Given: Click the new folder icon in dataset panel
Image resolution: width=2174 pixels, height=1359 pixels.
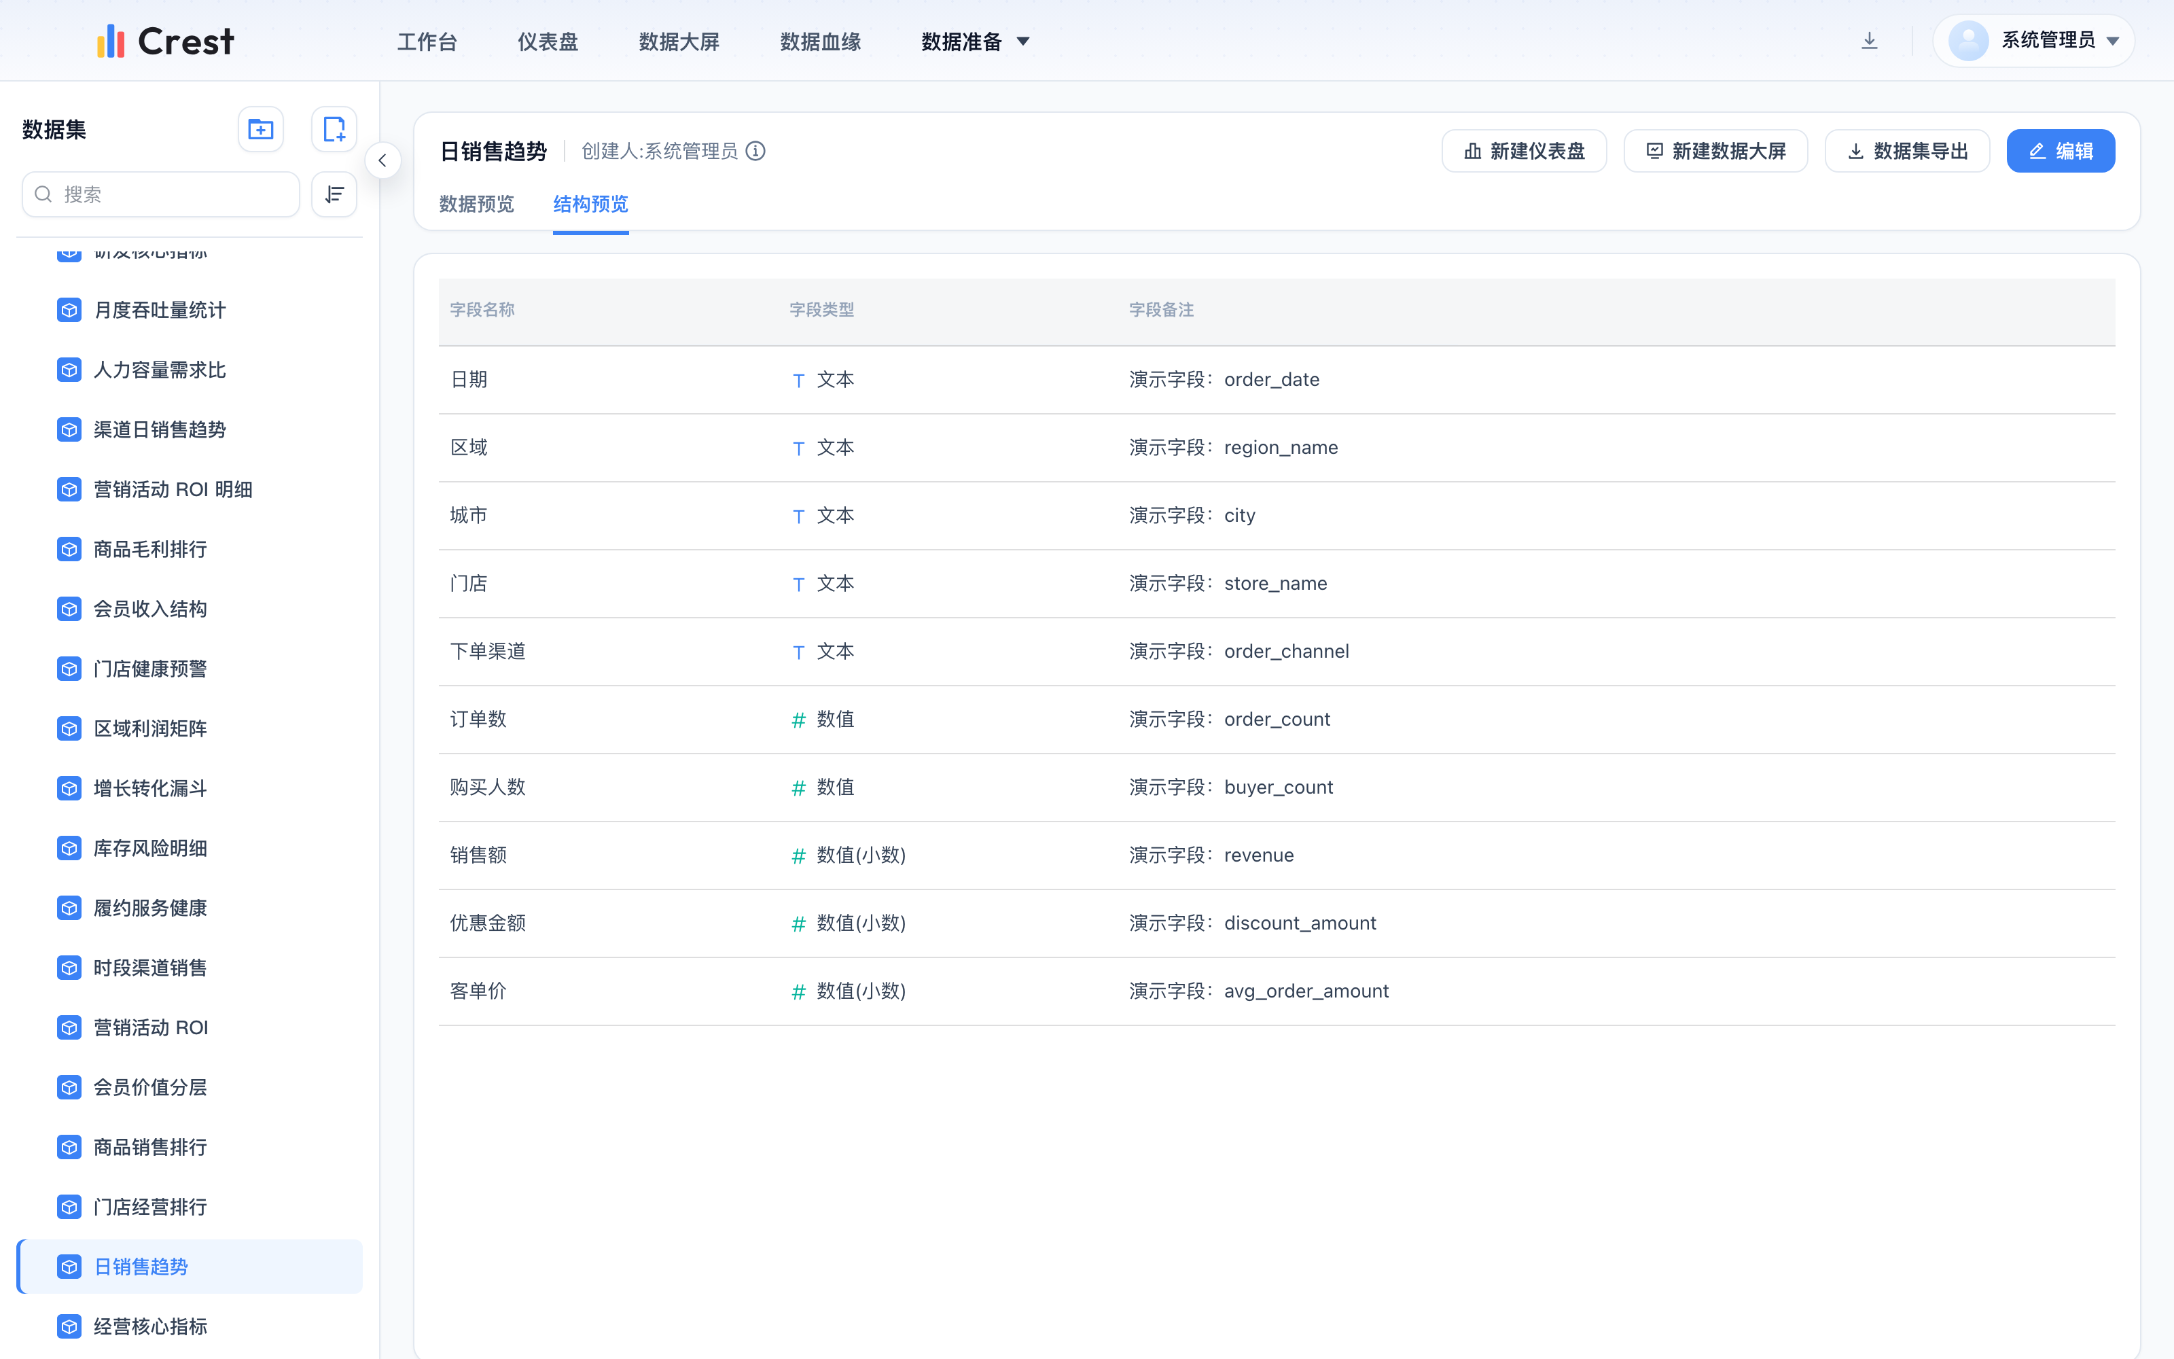Looking at the screenshot, I should point(260,129).
